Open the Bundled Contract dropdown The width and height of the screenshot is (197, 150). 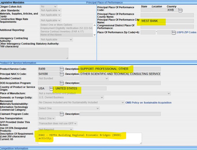click(x=73, y=78)
